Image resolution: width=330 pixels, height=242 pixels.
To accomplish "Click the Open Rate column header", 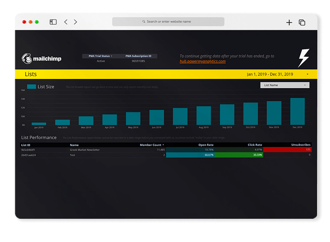I will point(206,145).
